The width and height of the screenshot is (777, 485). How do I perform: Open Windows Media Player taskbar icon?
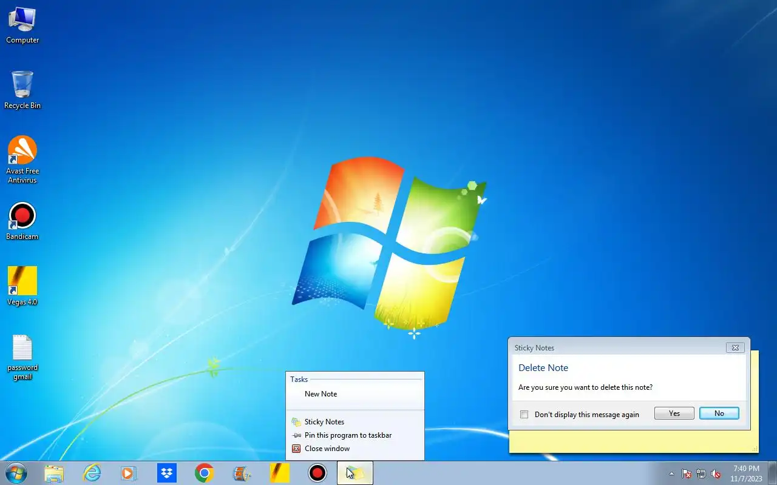click(x=129, y=473)
